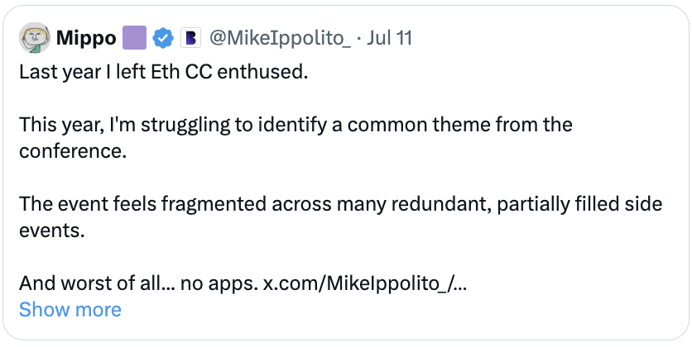Open Mippo's profile avatar picture
Screen dimensions: 692x347
pos(35,38)
